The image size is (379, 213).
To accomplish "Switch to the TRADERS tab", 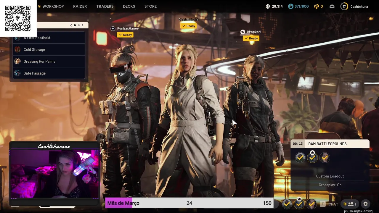I will tap(105, 6).
